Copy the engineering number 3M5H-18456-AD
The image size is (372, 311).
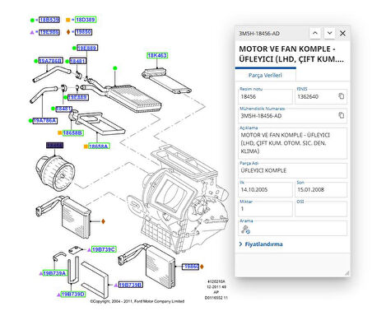click(x=341, y=115)
